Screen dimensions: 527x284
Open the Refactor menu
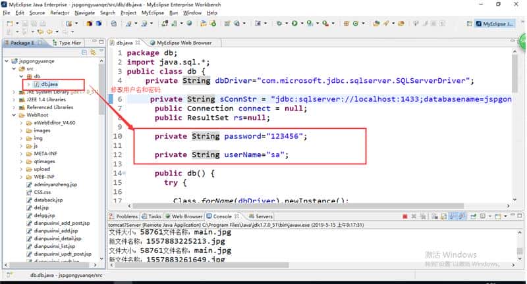click(59, 12)
